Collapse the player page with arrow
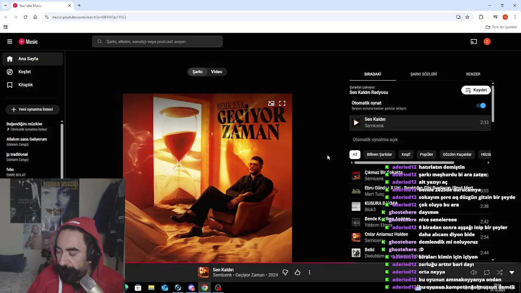 512,272
